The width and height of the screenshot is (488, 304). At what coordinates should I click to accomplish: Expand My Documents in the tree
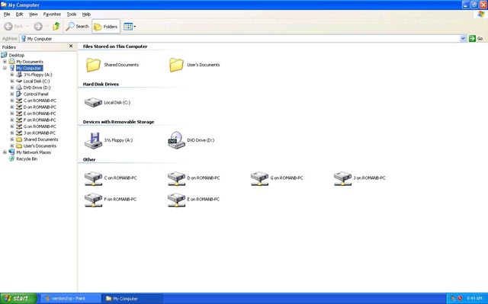tap(5, 62)
